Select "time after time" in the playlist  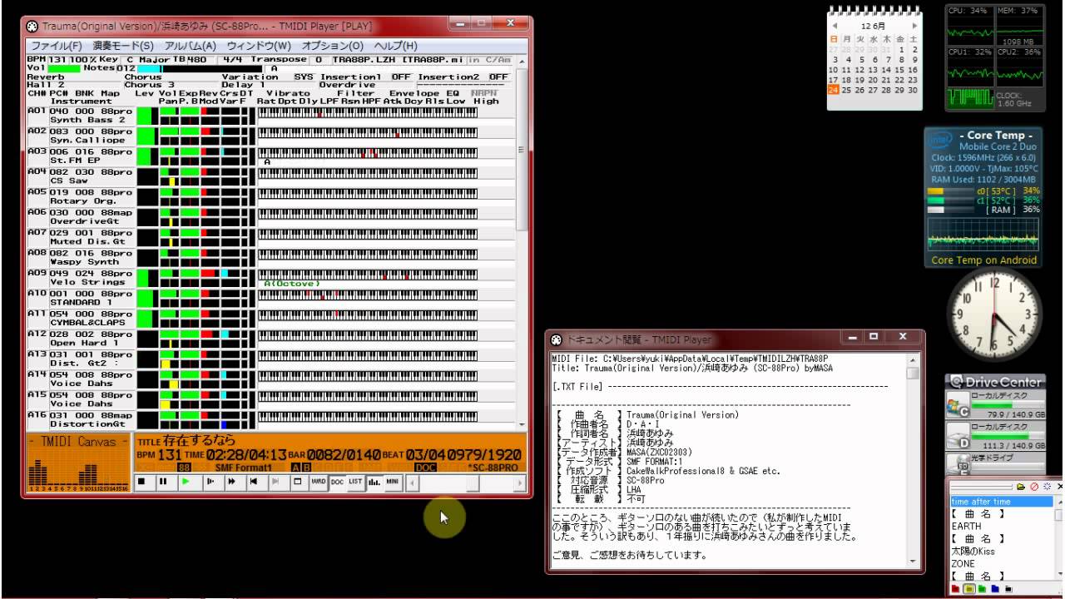[x=981, y=502]
